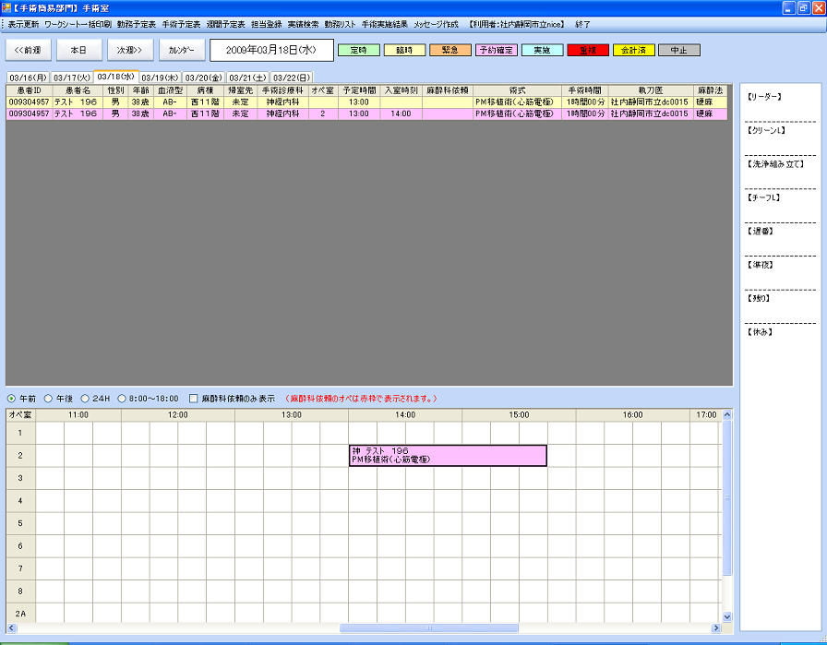Open the 03/17(火) day tab
827x645 pixels.
tap(72, 78)
